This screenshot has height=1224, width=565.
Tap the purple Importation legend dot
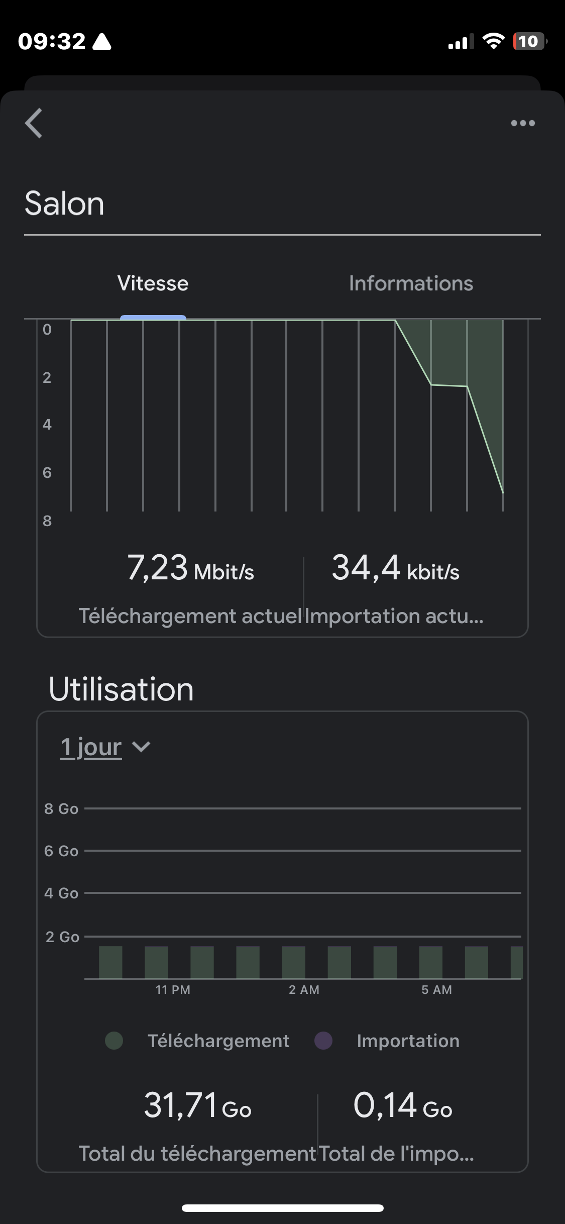[323, 1041]
